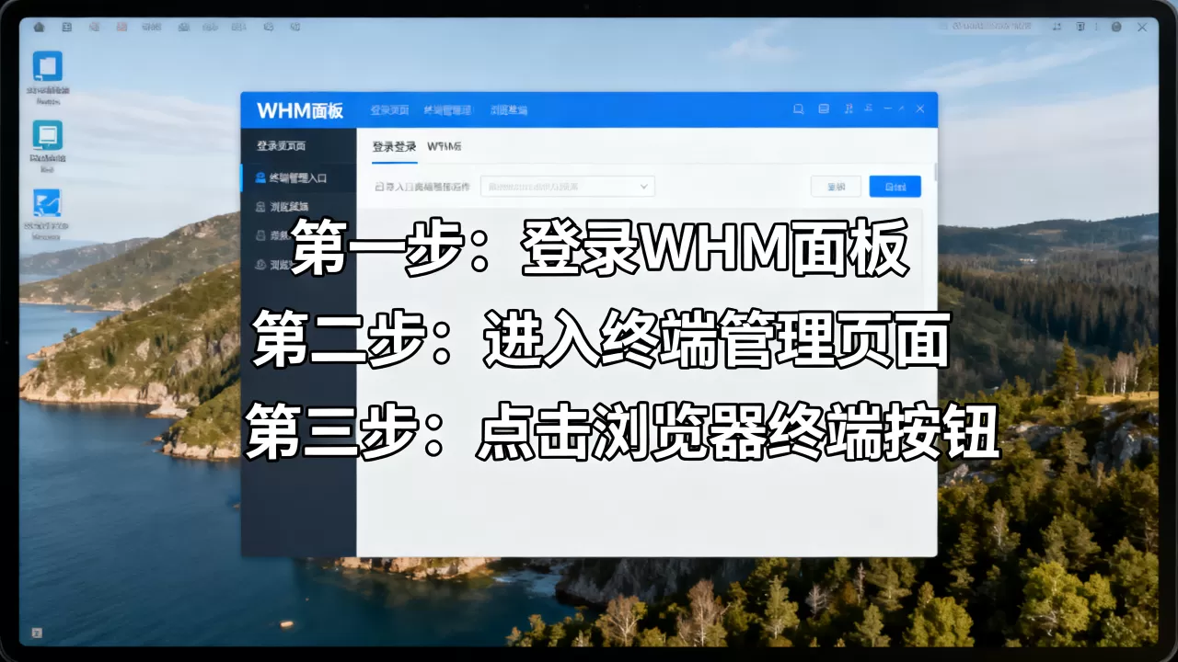The image size is (1178, 662).
Task: Click the WHM面板 logo title
Action: tap(300, 110)
